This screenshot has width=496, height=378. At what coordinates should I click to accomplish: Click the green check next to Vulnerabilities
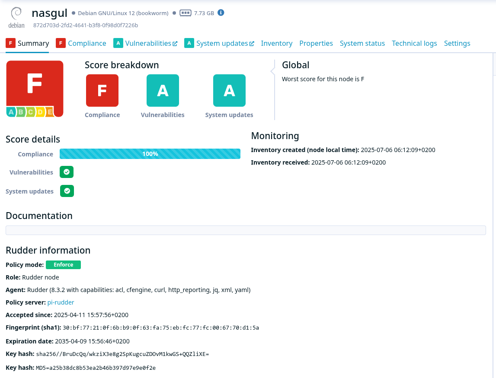[67, 172]
